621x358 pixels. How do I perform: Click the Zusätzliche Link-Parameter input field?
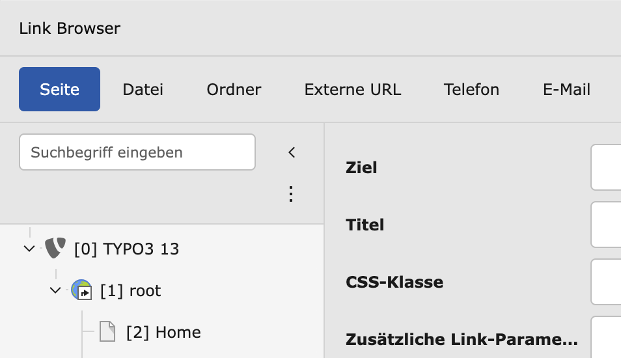606,337
